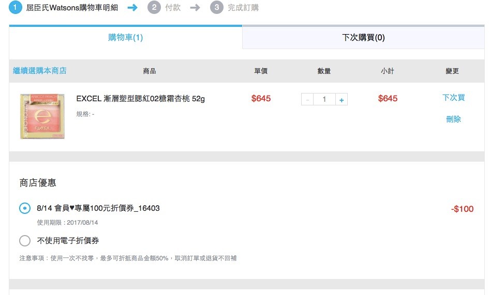Click the 付款 step label

173,7
